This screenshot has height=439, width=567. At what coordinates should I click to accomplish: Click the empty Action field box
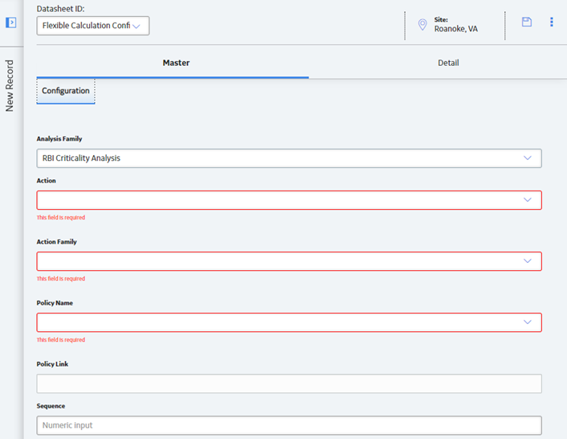[x=289, y=200]
